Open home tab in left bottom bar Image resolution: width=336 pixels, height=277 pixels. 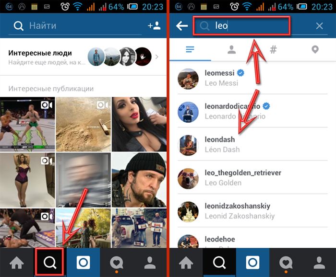pyautogui.click(x=17, y=263)
